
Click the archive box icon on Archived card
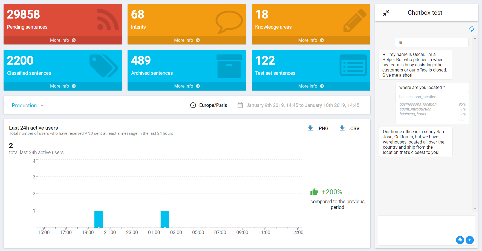tap(229, 66)
